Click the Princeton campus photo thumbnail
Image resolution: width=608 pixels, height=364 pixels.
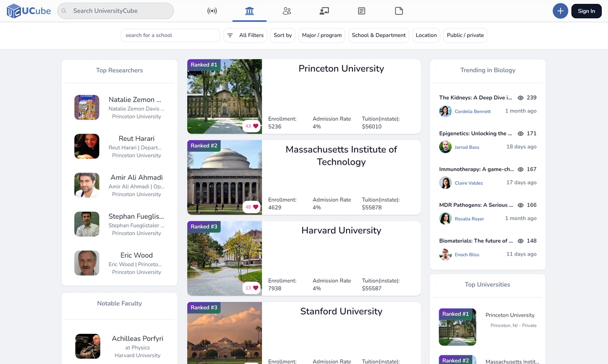tap(225, 96)
